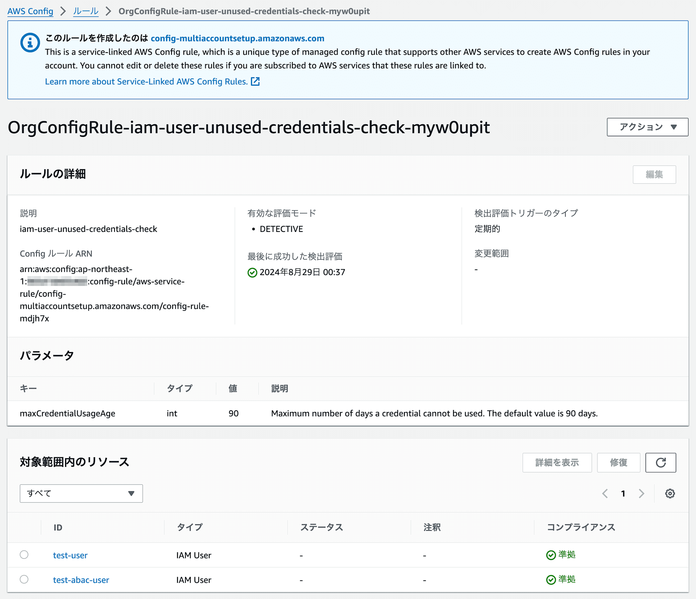696x599 pixels.
Task: Click the コンプライアンス column header
Action: [x=581, y=528]
